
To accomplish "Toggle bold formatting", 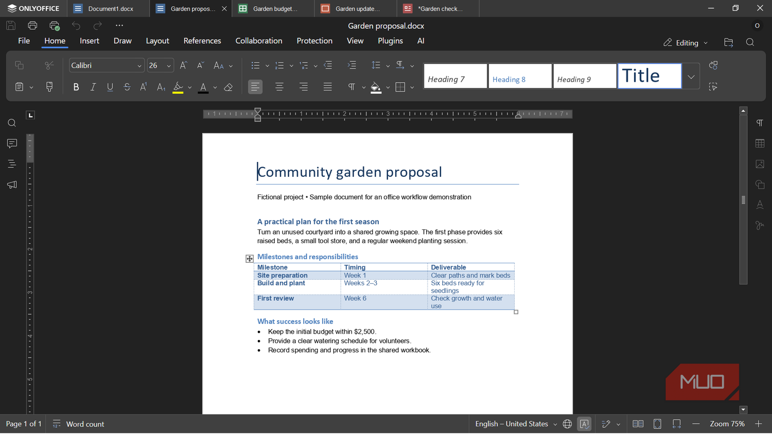I will tap(76, 87).
